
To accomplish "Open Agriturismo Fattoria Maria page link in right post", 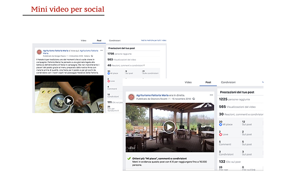I will 152,95.
